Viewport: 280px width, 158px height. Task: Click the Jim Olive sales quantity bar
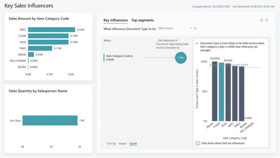tap(50, 120)
